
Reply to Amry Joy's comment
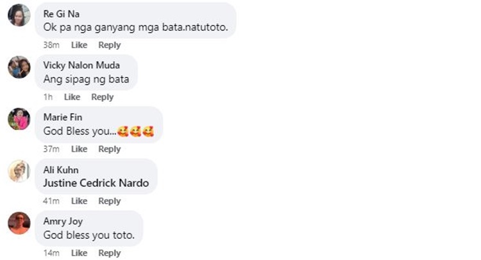[x=110, y=253]
